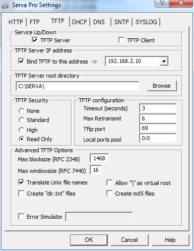Click the question mark help button in title bar
Viewport: 194px width, 251px height.
tap(162, 3)
